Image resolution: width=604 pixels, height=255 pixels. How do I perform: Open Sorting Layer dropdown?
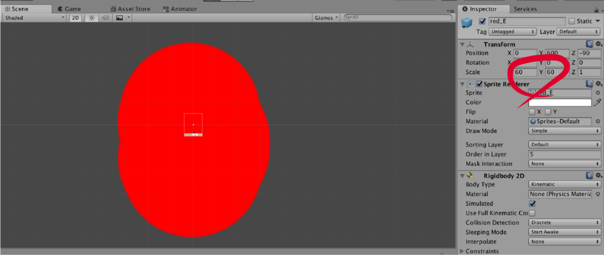[564, 145]
